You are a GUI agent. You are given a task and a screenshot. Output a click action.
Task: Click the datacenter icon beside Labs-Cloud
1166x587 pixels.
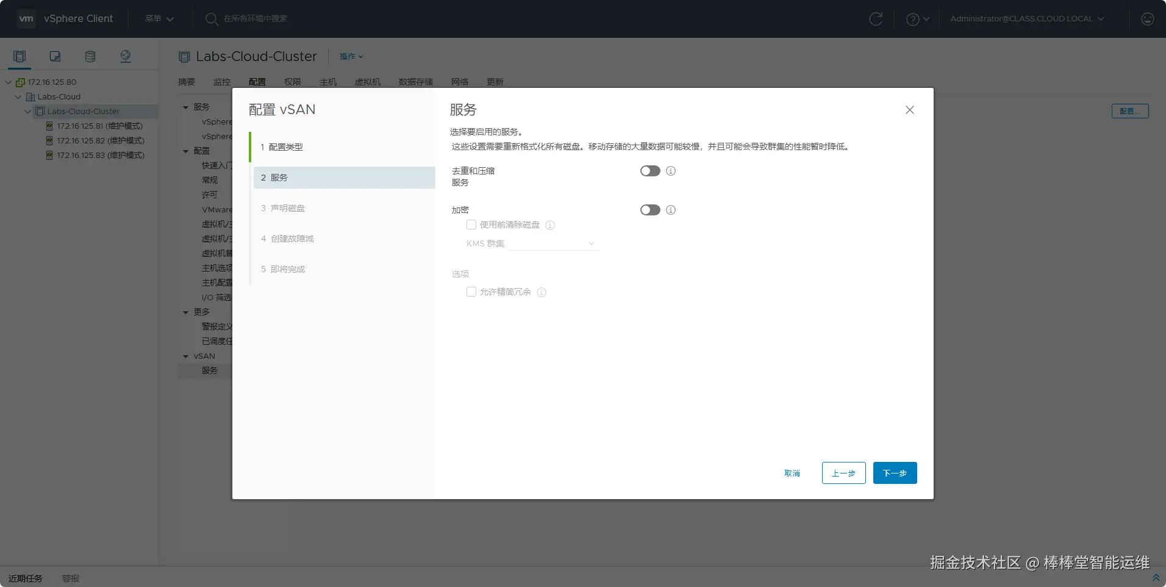coord(30,97)
